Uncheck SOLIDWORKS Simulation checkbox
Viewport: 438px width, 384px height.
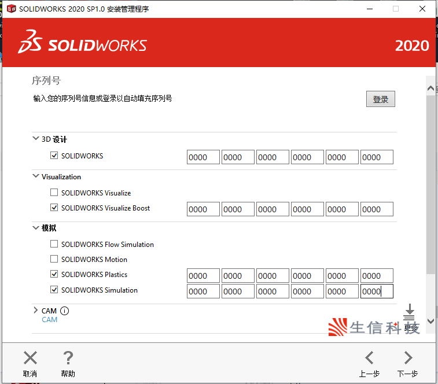tap(54, 290)
